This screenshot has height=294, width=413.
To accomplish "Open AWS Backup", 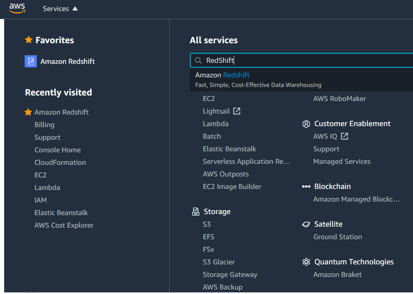I will tap(223, 287).
